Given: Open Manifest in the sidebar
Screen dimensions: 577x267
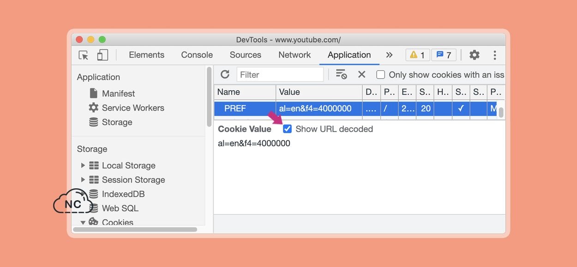Looking at the screenshot, I should point(118,93).
